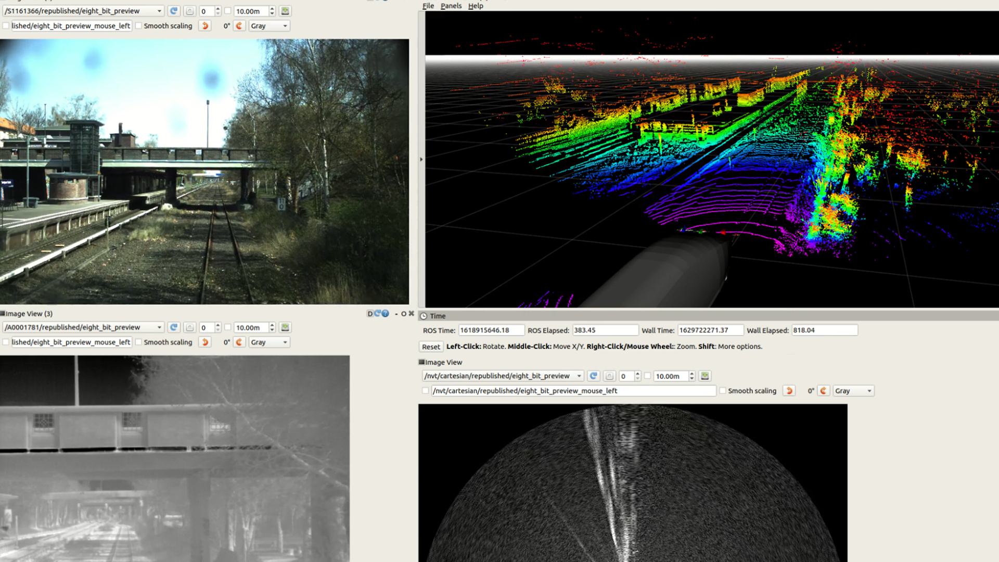Select Gray dropdown in bottom Image View panel
Viewport: 999px width, 562px height.
853,390
